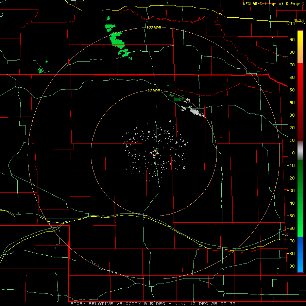306x306 pixels.
Task: Click the 00:32 timestamp in caption
Action: point(228,304)
